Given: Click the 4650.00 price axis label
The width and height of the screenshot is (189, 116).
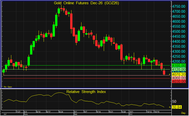Looking at the screenshot, I should click(179, 16).
